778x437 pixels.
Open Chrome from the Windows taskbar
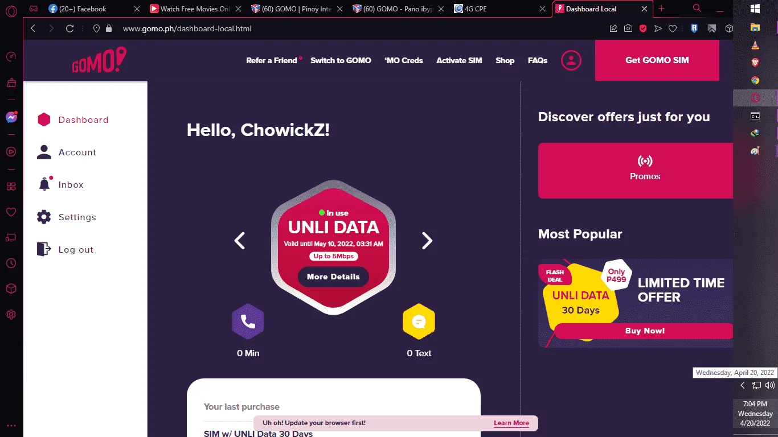[x=755, y=80]
